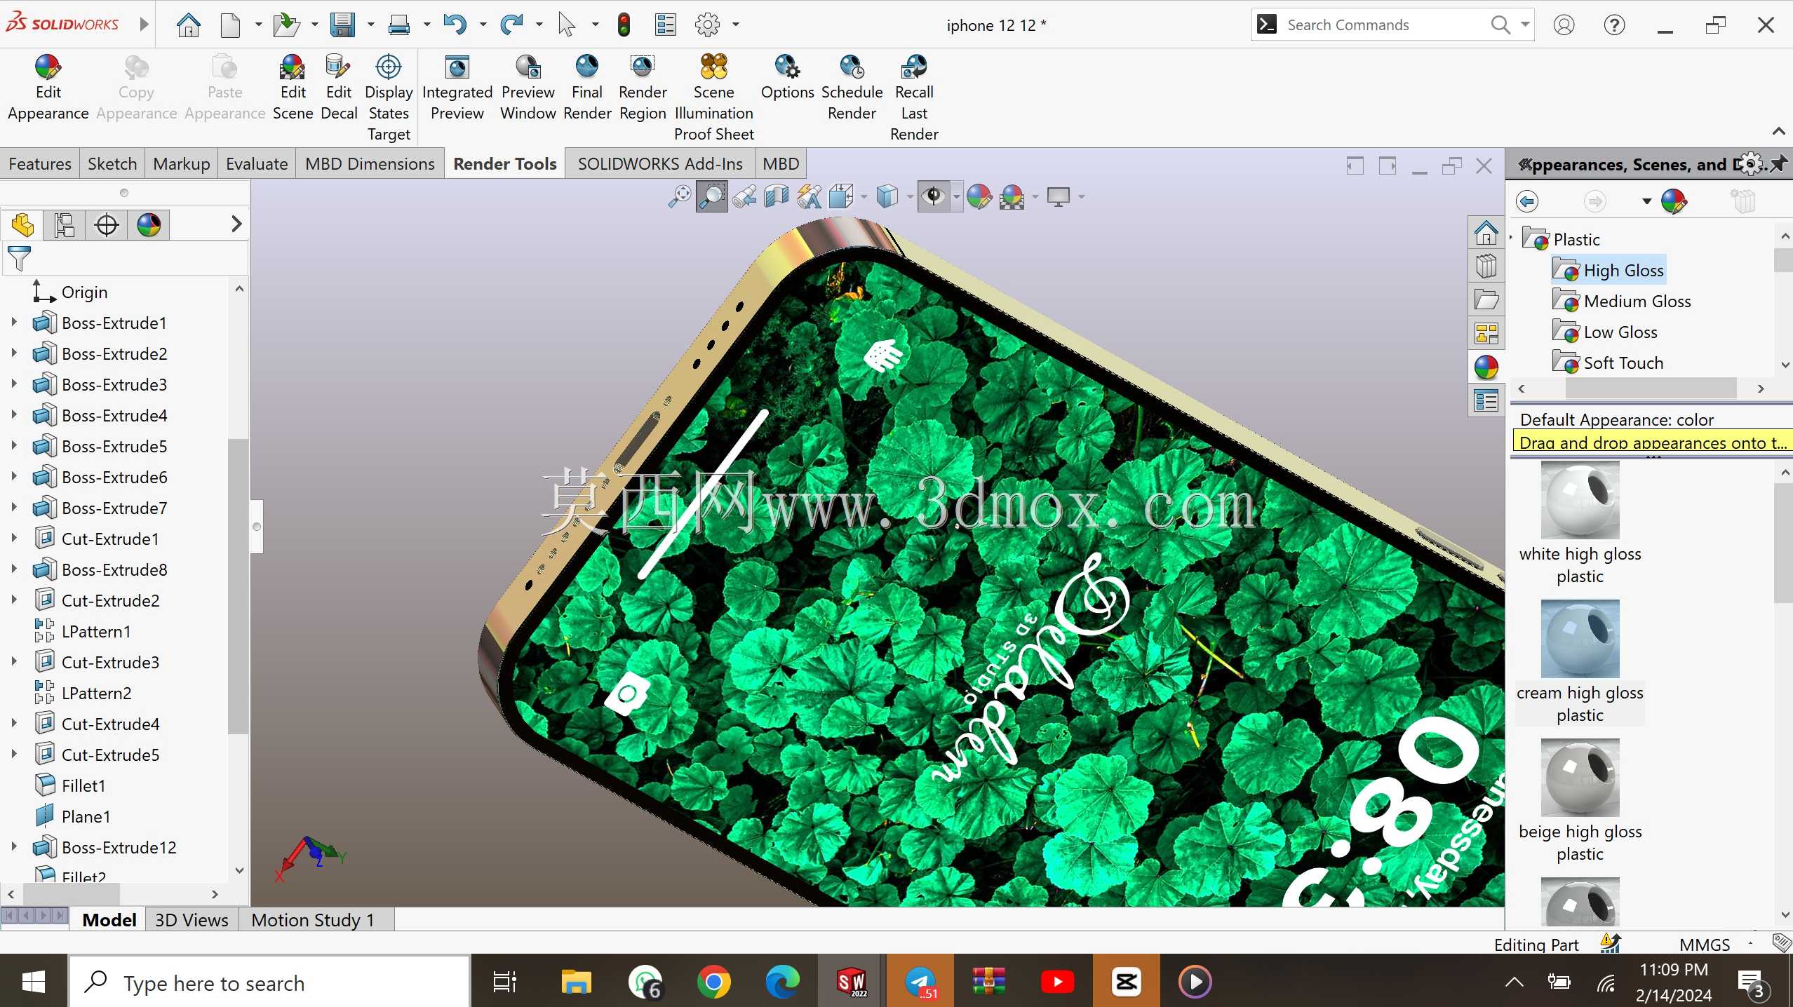The width and height of the screenshot is (1793, 1007).
Task: Open the MMGS unit system selector
Action: click(x=1705, y=945)
